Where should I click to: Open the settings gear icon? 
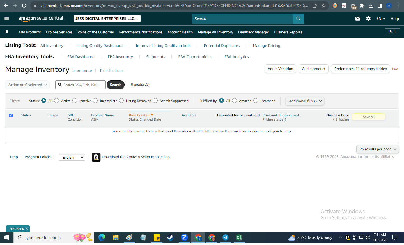click(x=368, y=19)
